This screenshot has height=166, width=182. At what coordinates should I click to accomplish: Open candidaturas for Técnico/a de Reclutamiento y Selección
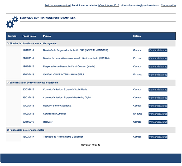[x=158, y=137]
